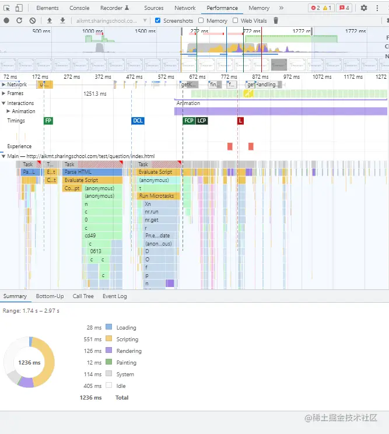The height and width of the screenshot is (434, 389).
Task: Open the Event Log tab
Action: coord(115,296)
